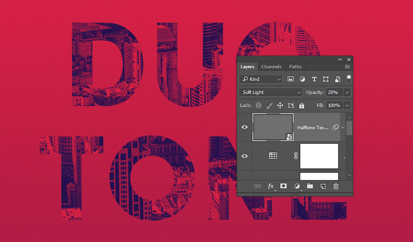Click the Opacity 20% field
Screen dimensions: 413x242
pyautogui.click(x=334, y=92)
